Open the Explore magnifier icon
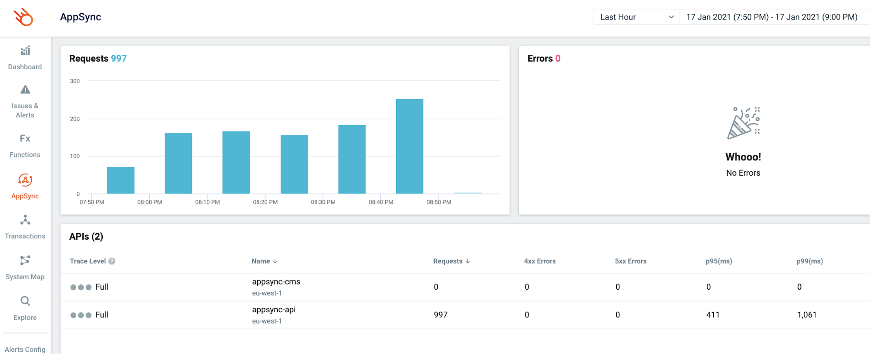Image resolution: width=870 pixels, height=354 pixels. tap(25, 301)
